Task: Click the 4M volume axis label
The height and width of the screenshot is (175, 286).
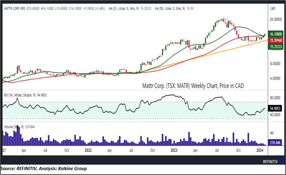Action: [272, 133]
